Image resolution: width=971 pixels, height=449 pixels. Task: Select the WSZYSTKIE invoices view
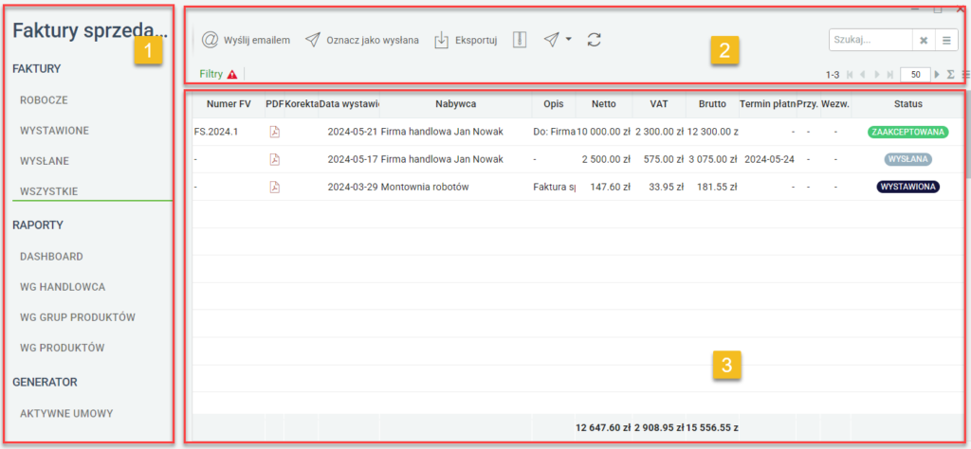coord(49,191)
